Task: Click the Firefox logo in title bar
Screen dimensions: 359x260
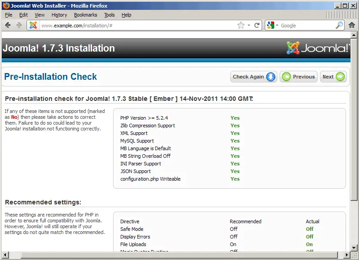Action: (x=6, y=5)
